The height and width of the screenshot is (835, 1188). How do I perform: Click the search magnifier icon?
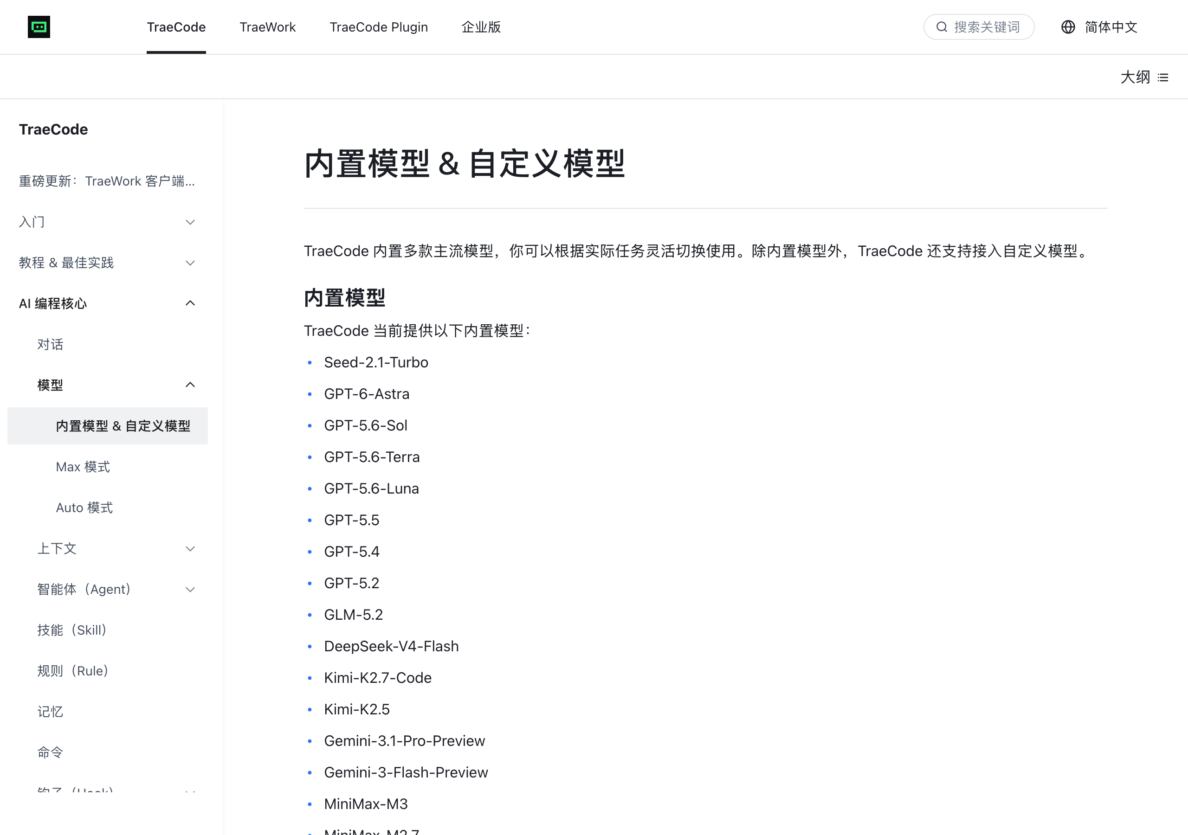942,27
